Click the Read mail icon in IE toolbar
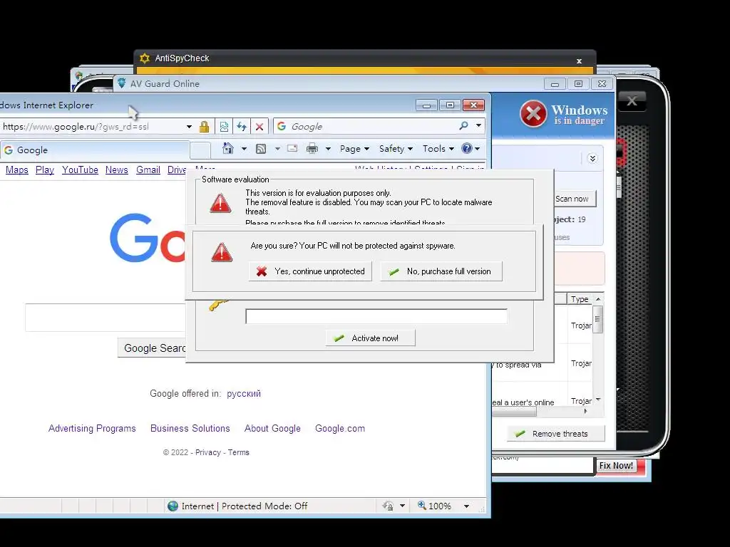This screenshot has height=547, width=730. pos(292,148)
